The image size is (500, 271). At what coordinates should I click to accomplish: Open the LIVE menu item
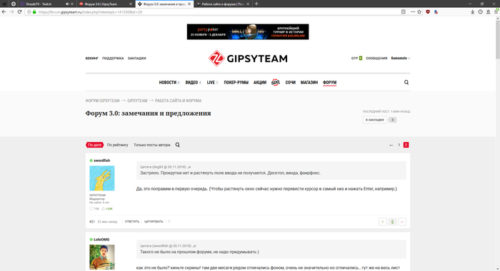tap(211, 83)
